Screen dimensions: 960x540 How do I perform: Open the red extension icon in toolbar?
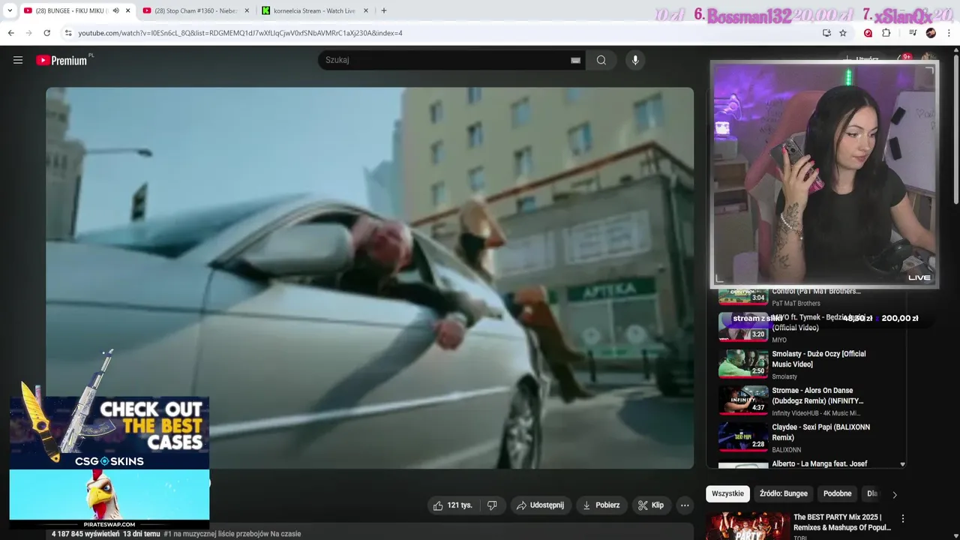click(x=868, y=33)
